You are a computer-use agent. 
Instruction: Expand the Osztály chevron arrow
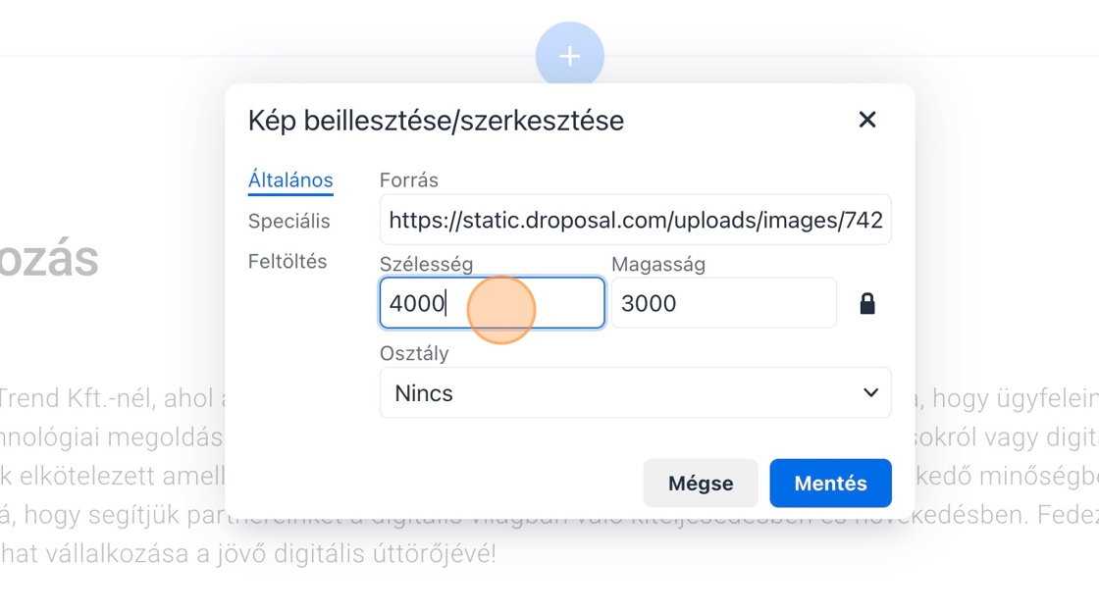pos(869,393)
